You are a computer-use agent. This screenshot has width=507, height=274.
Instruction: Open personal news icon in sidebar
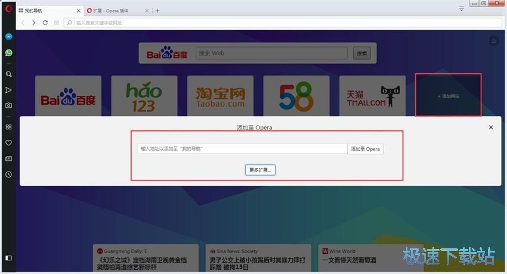tap(9, 158)
